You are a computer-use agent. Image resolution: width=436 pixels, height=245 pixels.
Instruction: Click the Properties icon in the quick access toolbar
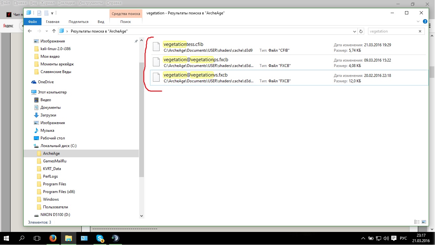pos(39,13)
